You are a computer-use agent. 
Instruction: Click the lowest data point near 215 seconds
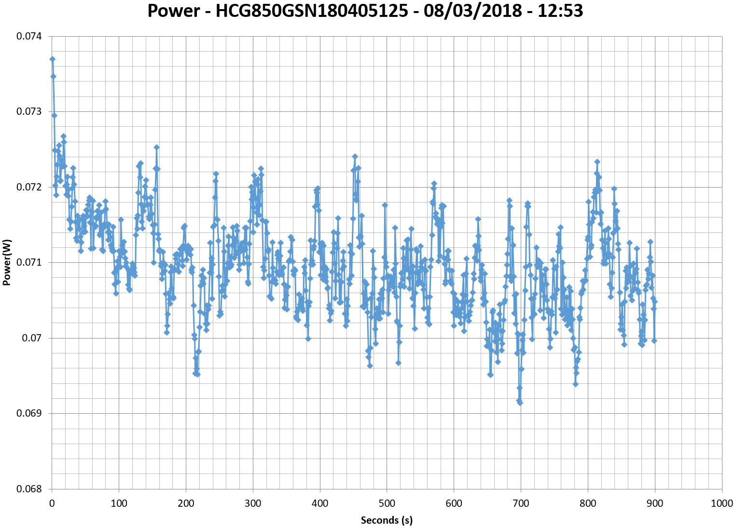point(197,374)
